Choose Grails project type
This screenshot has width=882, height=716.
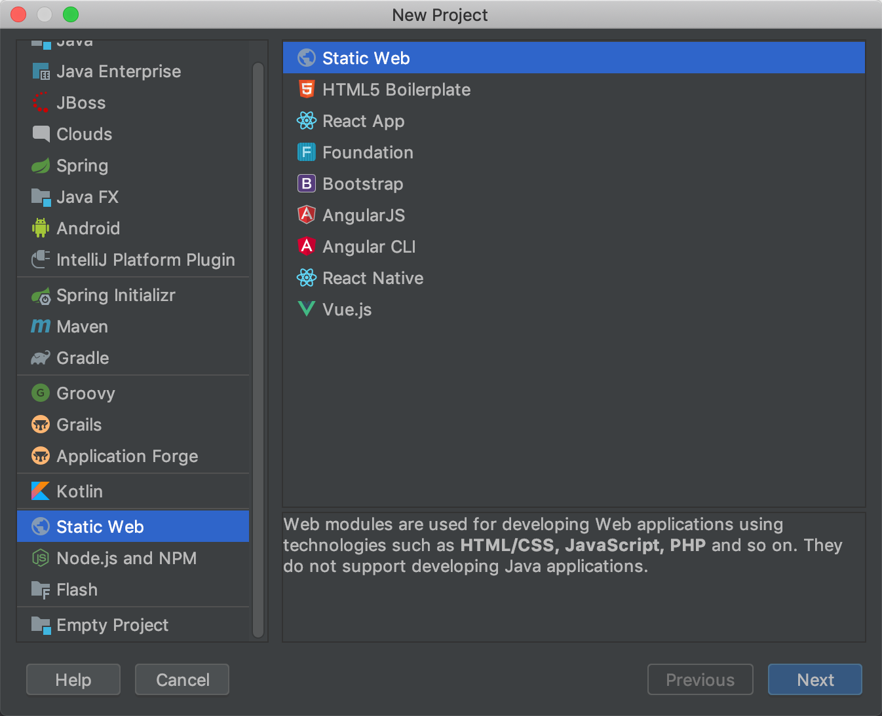[133, 425]
